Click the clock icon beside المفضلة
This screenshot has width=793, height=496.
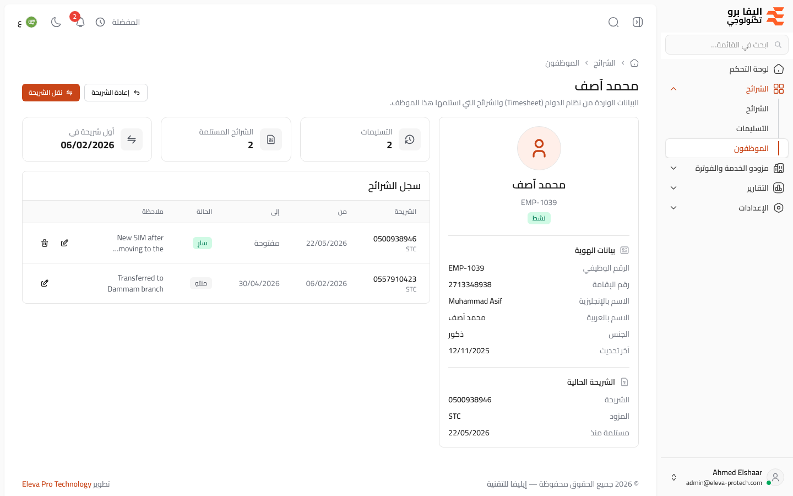(100, 22)
